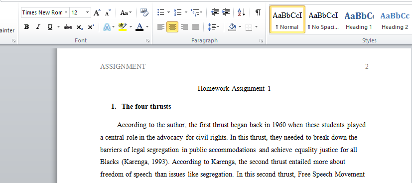Screen dimensions: 412x183
Task: Open the font name dropdown
Action: [x=66, y=12]
